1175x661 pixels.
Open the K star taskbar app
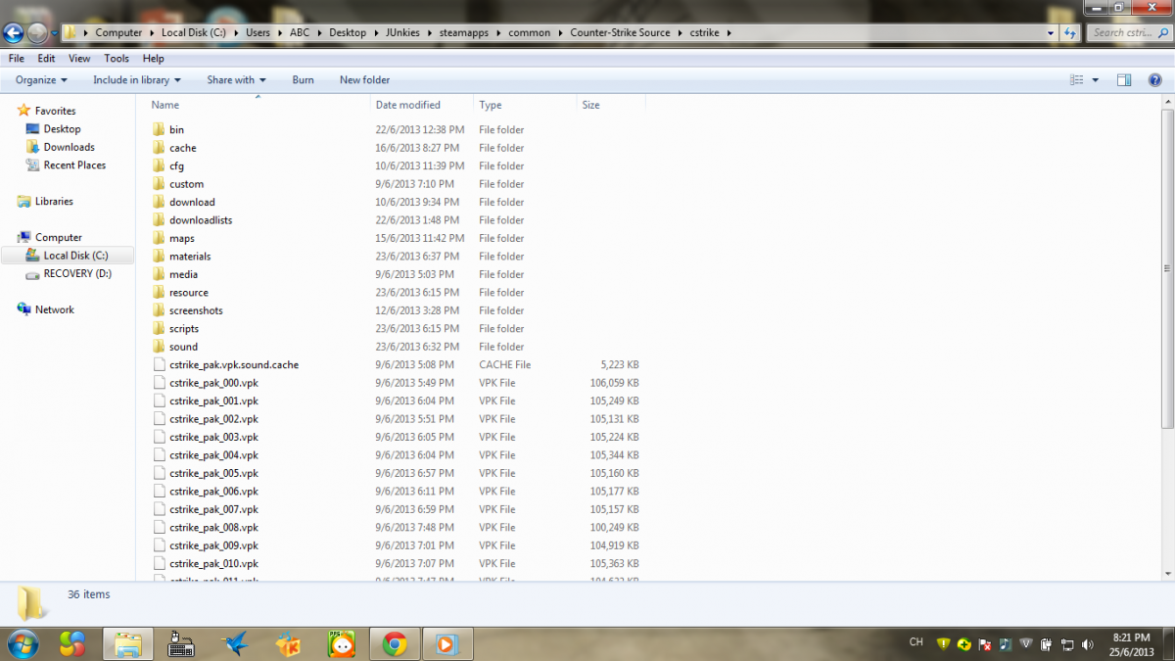point(288,643)
